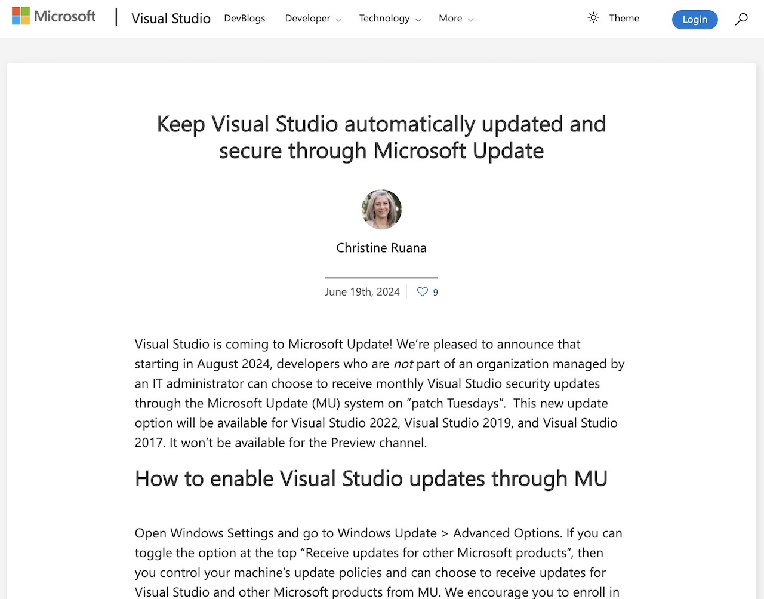The width and height of the screenshot is (764, 599).
Task: Open Christine Ruana's author avatar
Action: coord(381,210)
